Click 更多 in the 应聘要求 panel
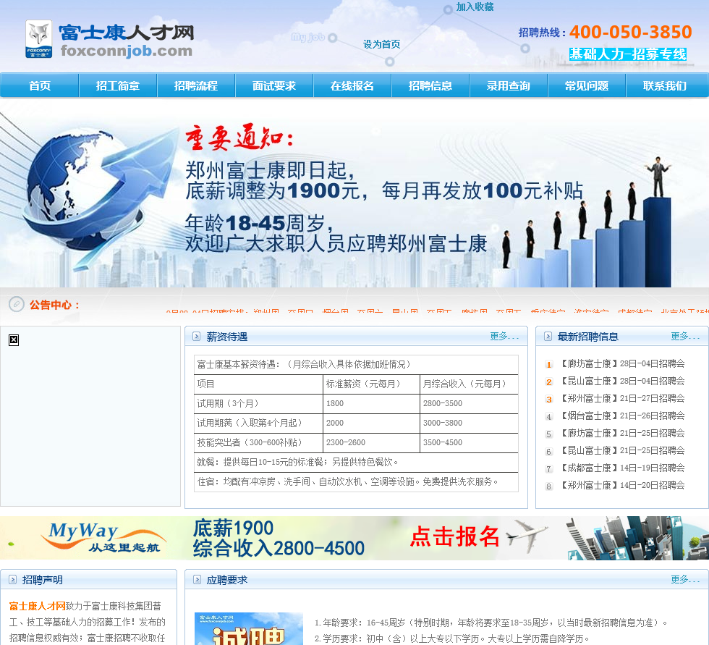The image size is (709, 645). click(x=685, y=579)
